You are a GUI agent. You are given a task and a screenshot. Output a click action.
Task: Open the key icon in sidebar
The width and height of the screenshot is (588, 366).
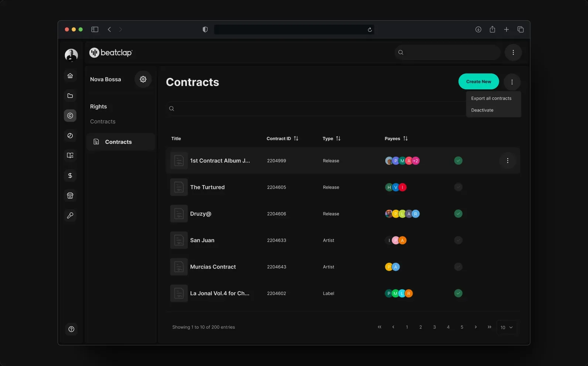click(70, 215)
